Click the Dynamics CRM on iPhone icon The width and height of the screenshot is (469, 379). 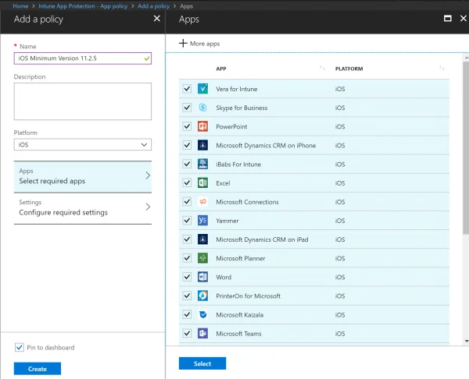pos(202,145)
